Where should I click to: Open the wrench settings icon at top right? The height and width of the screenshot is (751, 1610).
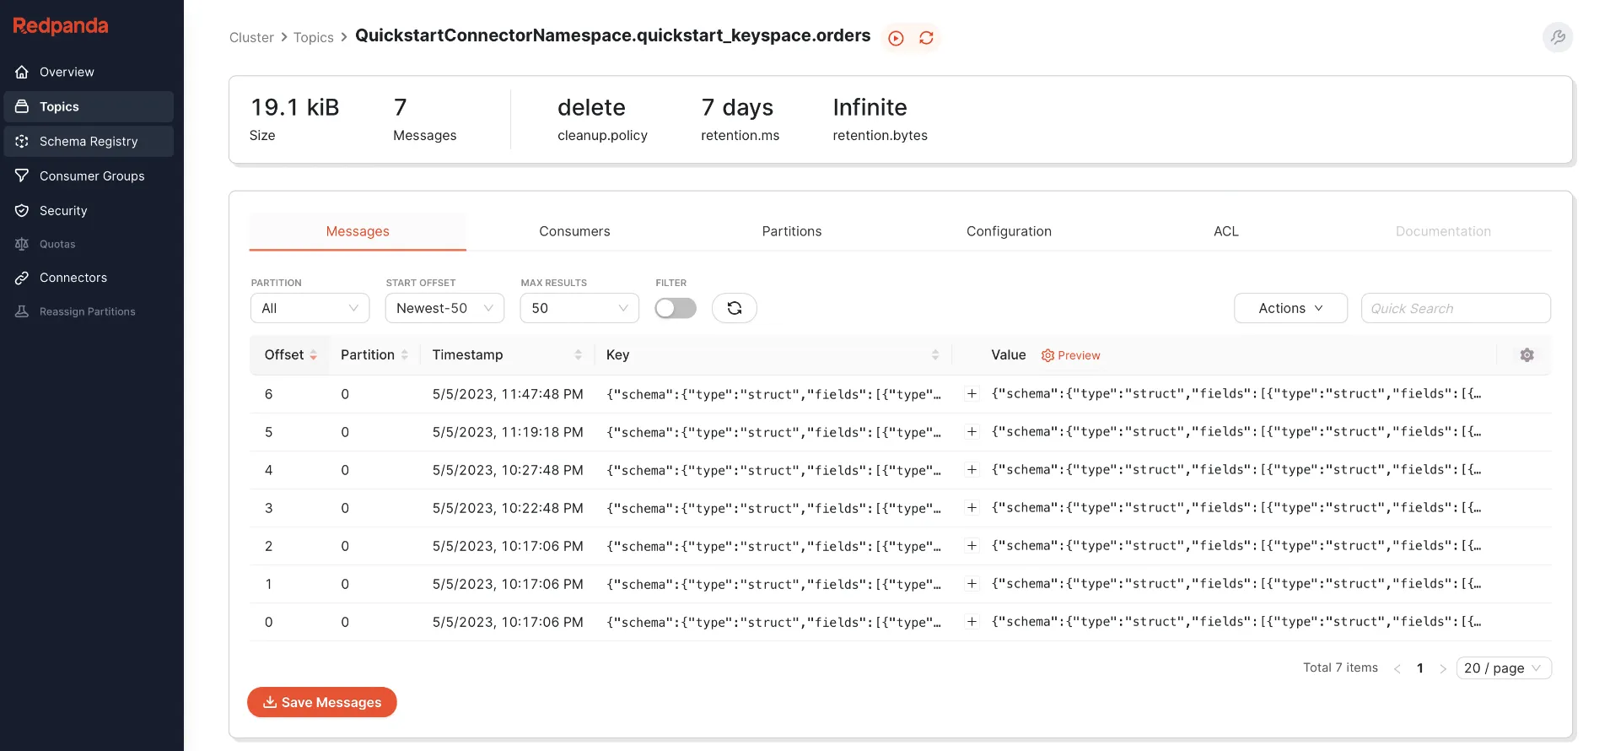(1558, 37)
